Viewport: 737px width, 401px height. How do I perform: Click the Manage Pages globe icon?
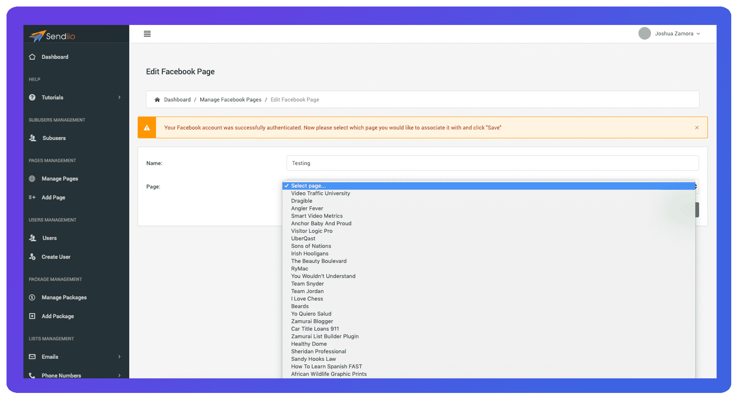(32, 179)
